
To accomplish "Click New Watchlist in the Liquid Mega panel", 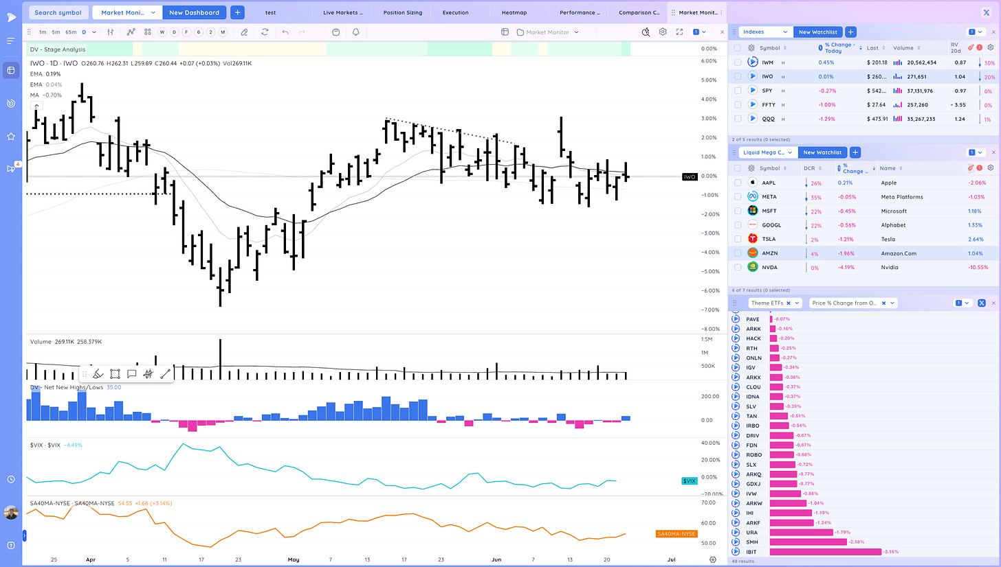I will tap(822, 152).
